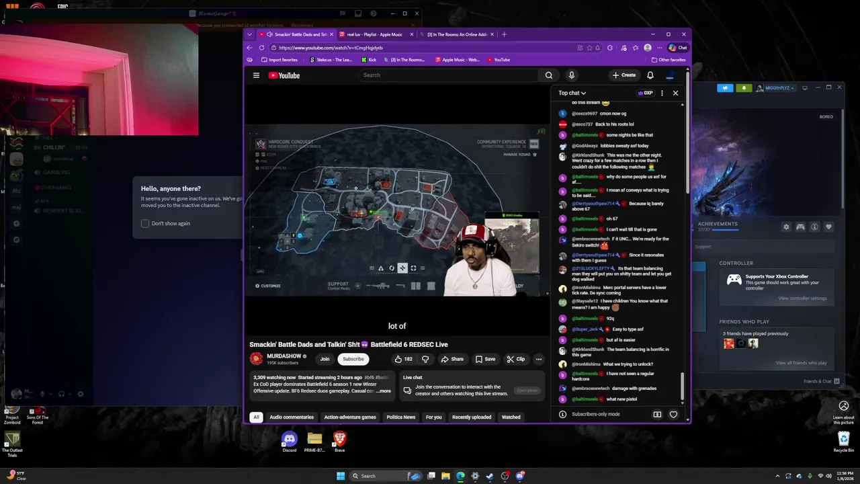This screenshot has height=484, width=860.
Task: Select the Politics News chip
Action: [401, 417]
